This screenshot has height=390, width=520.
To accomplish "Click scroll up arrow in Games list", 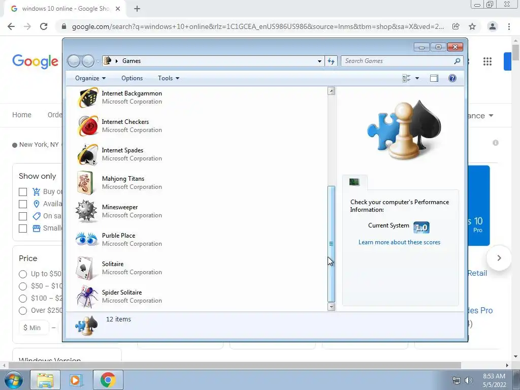I will coord(331,91).
